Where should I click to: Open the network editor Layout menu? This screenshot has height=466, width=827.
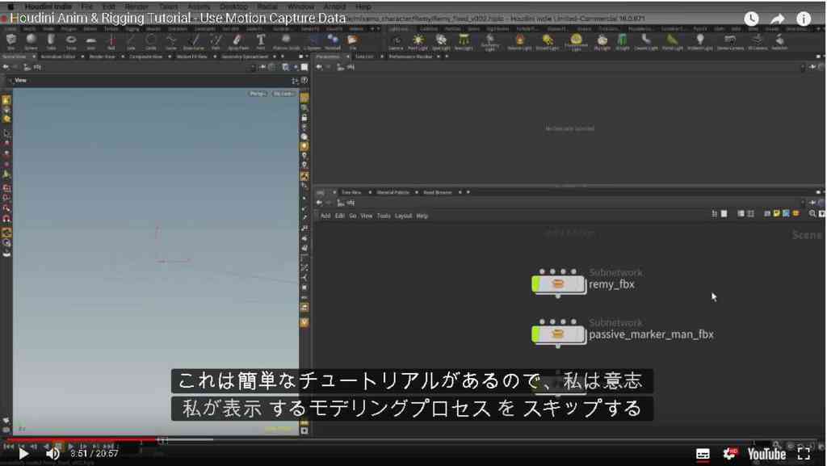click(404, 216)
